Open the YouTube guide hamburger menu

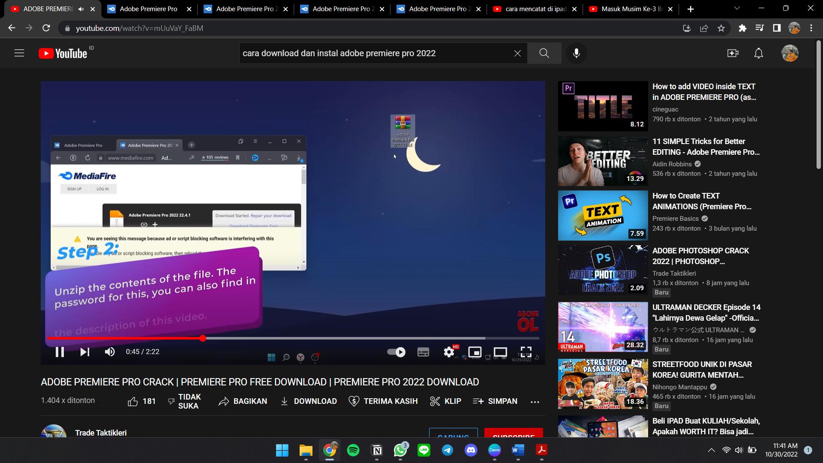point(19,53)
